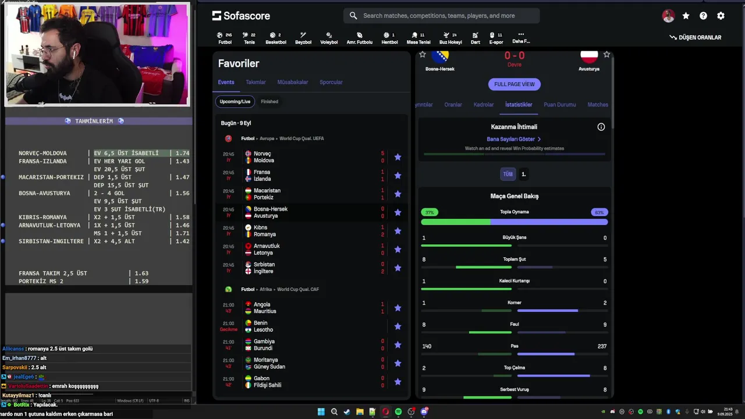Open the Masa Tenisi sport category
Screen dimensions: 745x419
point(418,38)
